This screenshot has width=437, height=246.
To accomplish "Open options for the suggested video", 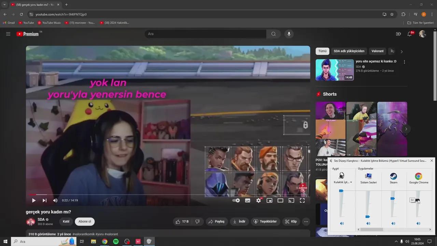I will 405,62.
